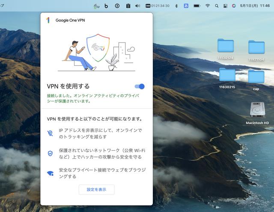Click the 'b' menu bar icon
Image resolution: width=274 pixels, height=212 pixels.
coord(106,6)
